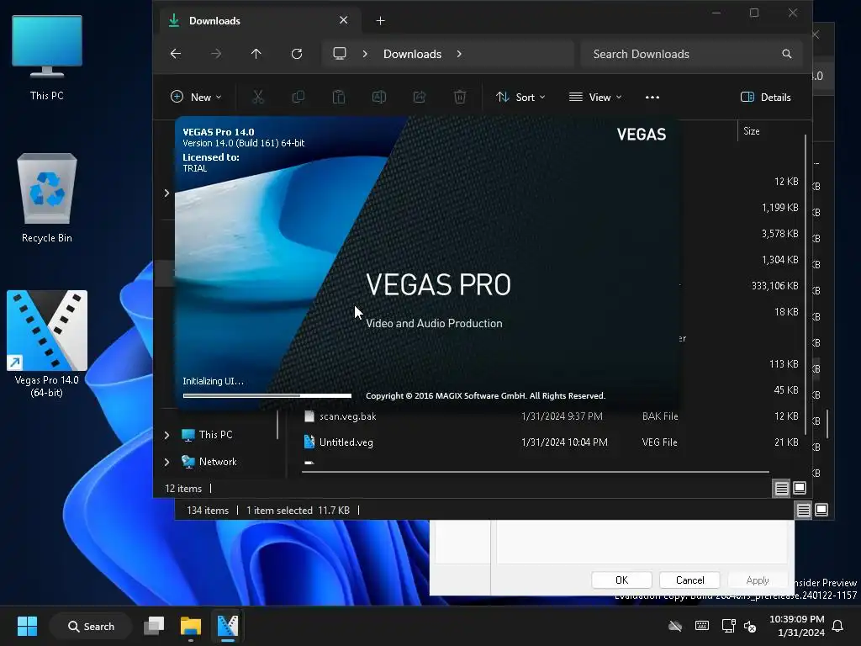Click the Cut toolbar icon
861x646 pixels.
click(x=258, y=98)
